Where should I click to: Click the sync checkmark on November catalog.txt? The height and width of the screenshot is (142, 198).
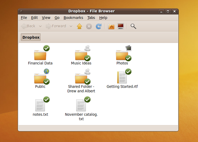pos(87,99)
